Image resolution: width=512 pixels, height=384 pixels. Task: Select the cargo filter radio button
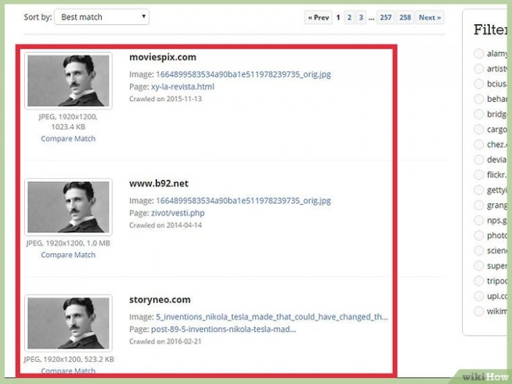[479, 129]
